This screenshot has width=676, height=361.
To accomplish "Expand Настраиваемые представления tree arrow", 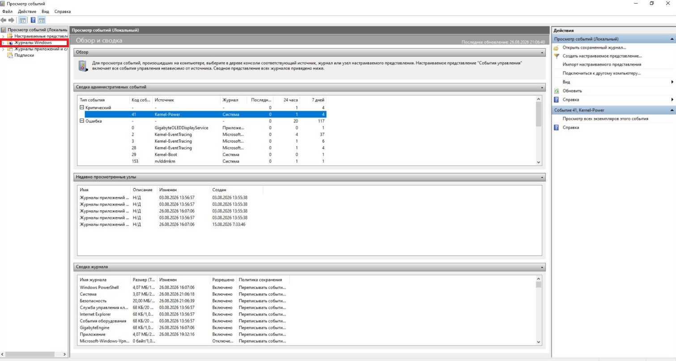I will [3, 36].
